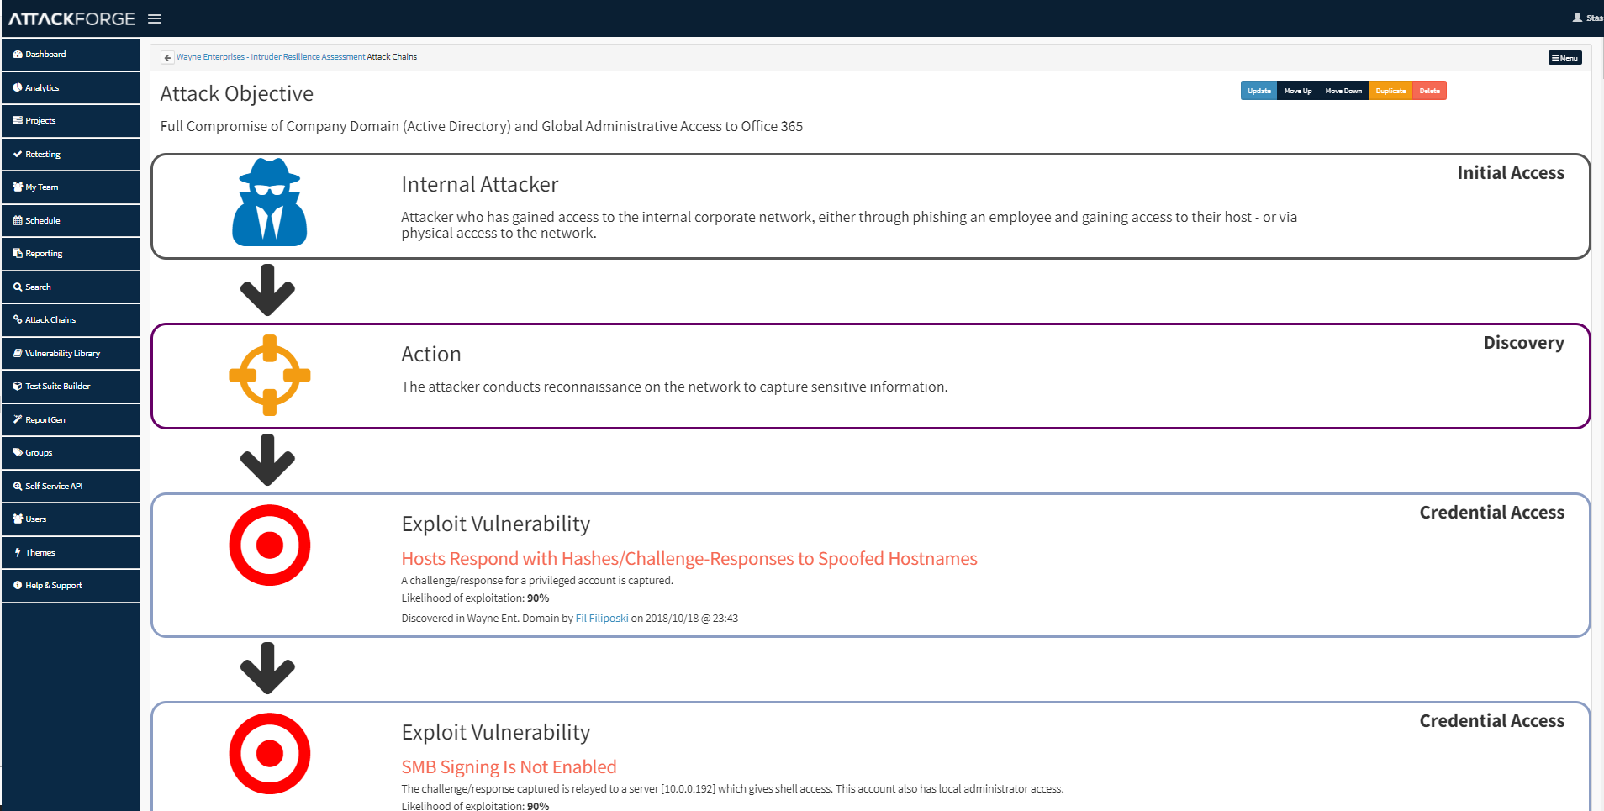
Task: Toggle the hamburger sidebar menu icon
Action: point(155,18)
